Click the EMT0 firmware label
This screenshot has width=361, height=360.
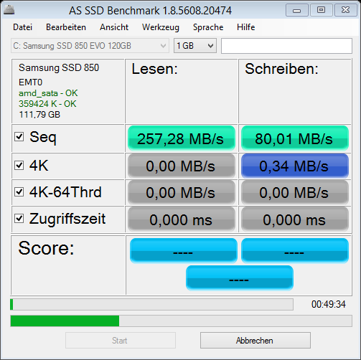[30, 82]
